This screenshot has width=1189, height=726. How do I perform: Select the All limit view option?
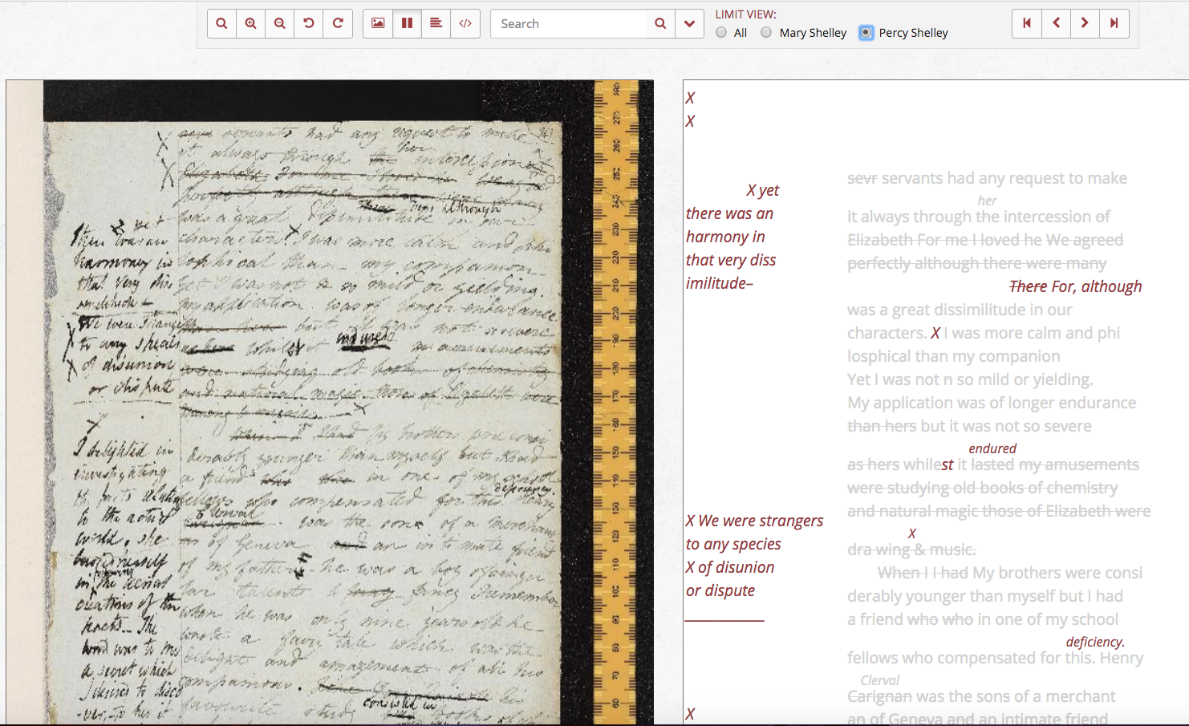[721, 33]
